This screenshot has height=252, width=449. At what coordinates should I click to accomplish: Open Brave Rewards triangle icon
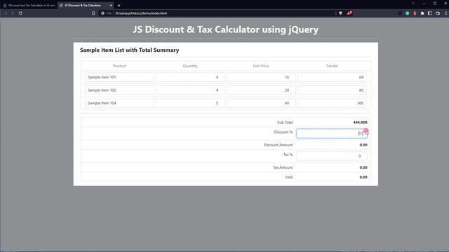349,13
